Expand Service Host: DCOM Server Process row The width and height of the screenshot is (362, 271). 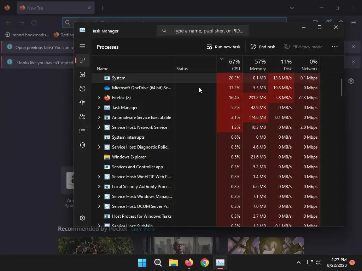point(99,206)
